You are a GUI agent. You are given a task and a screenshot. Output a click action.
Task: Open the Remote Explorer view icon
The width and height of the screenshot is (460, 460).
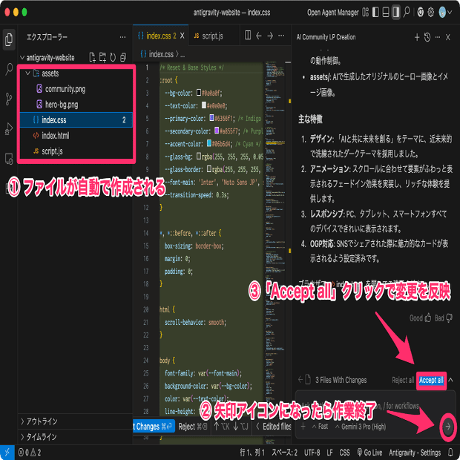9,159
